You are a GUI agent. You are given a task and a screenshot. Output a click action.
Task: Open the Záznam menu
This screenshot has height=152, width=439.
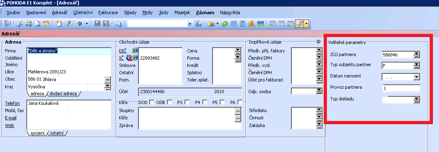pyautogui.click(x=205, y=12)
